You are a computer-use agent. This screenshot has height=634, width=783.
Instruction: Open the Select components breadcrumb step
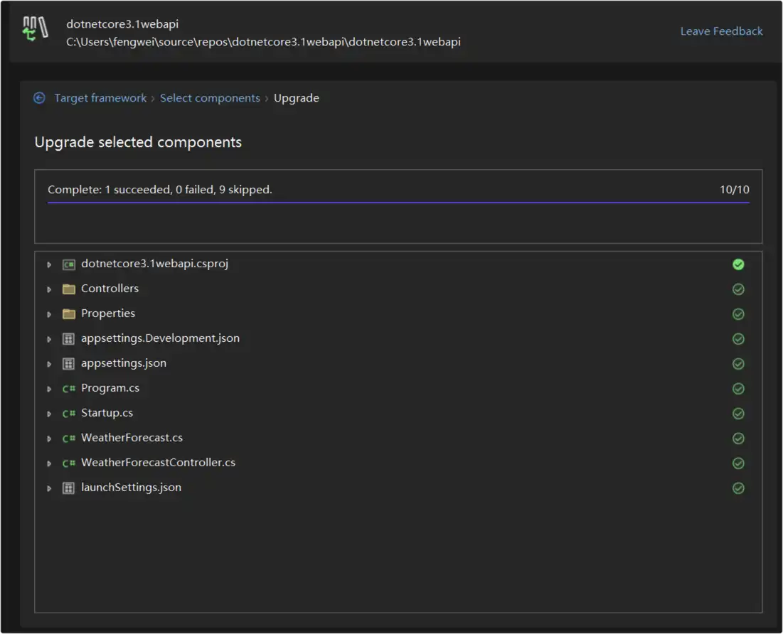(210, 97)
